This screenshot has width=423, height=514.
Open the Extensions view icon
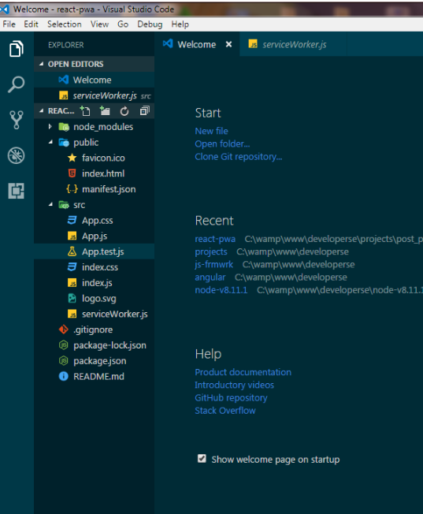coord(16,191)
